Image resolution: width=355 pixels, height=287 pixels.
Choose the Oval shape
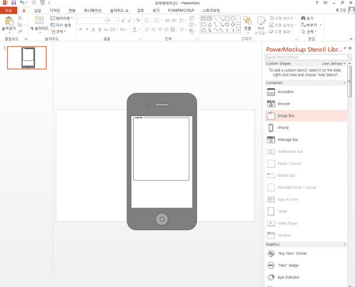tap(233, 18)
